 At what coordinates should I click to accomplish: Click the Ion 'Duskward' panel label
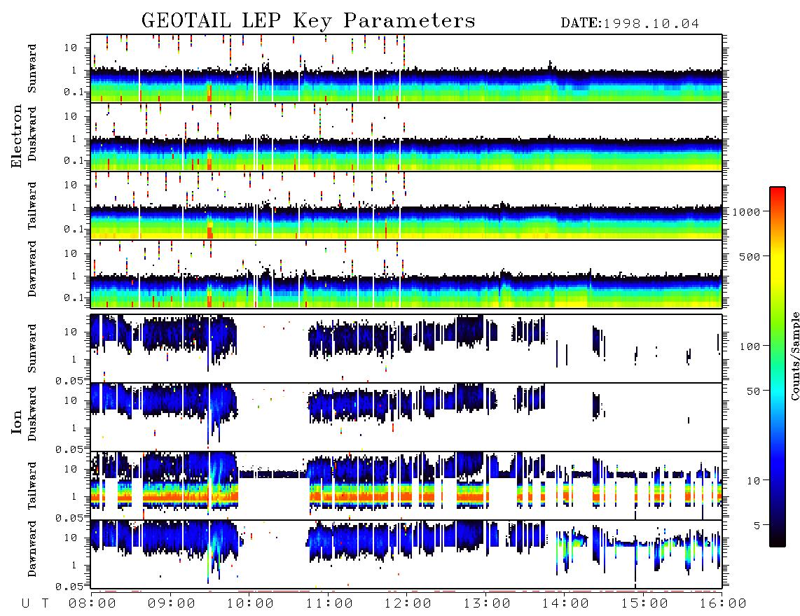tap(32, 414)
